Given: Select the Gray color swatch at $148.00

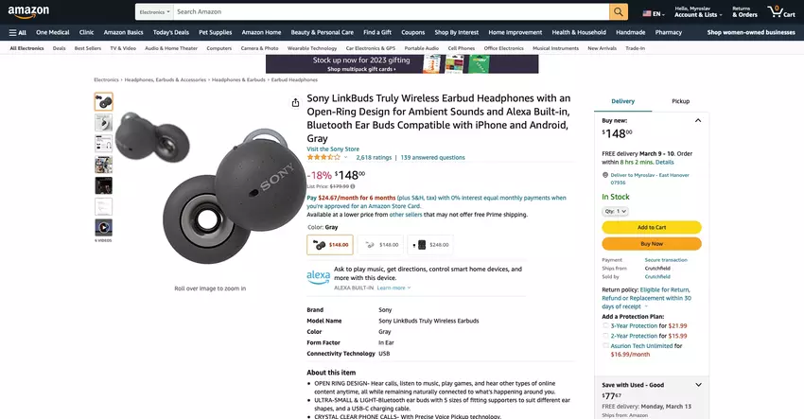Looking at the screenshot, I should pyautogui.click(x=330, y=245).
